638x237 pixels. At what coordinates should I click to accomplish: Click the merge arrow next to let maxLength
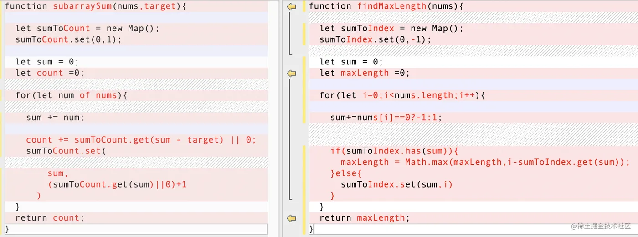click(292, 73)
